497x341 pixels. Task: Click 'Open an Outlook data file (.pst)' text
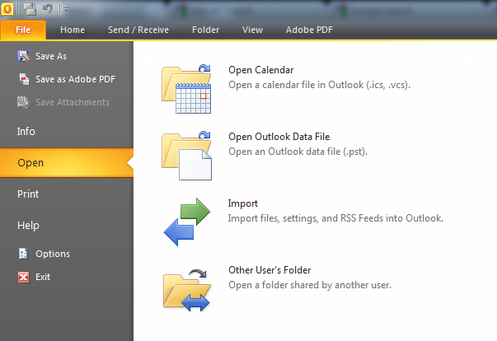pos(298,152)
